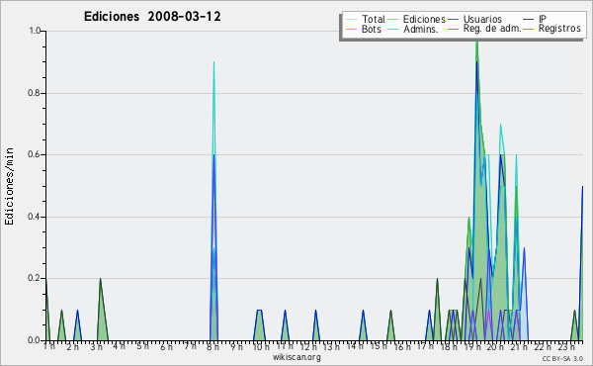593x366 pixels.
Task: Click the '10 h' x-axis tick label
Action: pos(261,347)
